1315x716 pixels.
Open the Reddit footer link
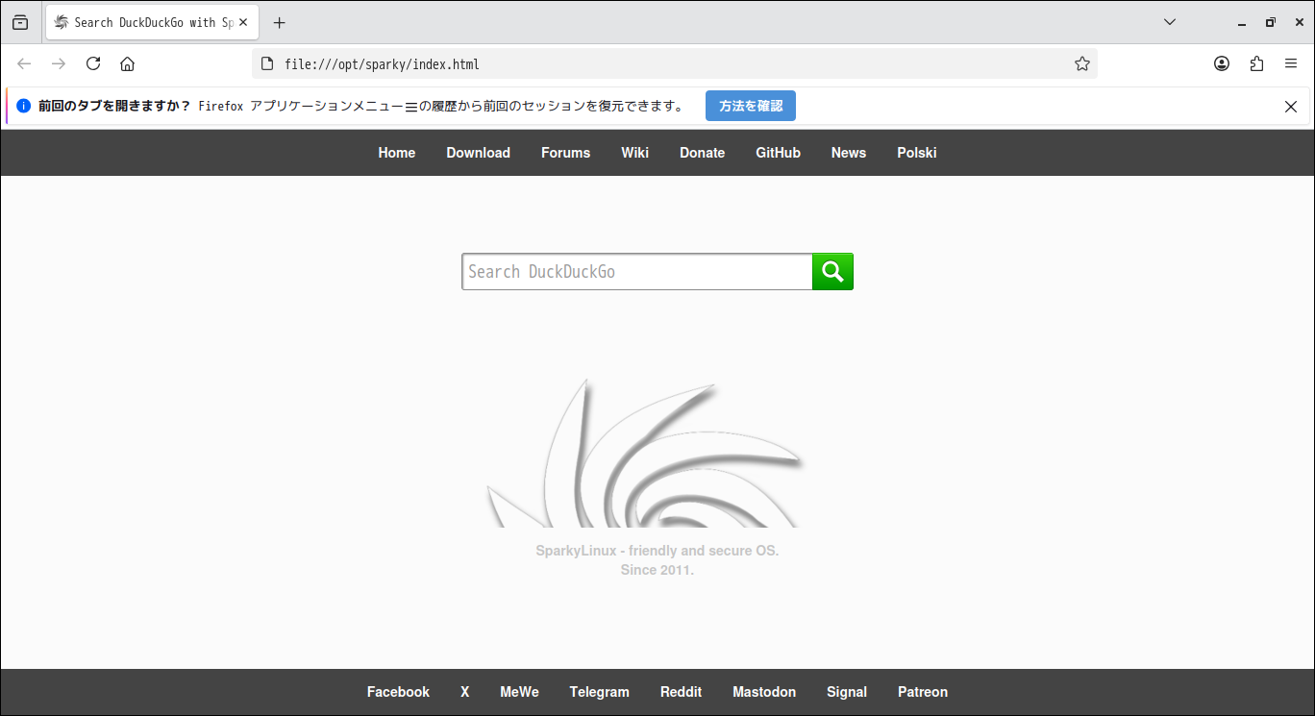pyautogui.click(x=682, y=692)
